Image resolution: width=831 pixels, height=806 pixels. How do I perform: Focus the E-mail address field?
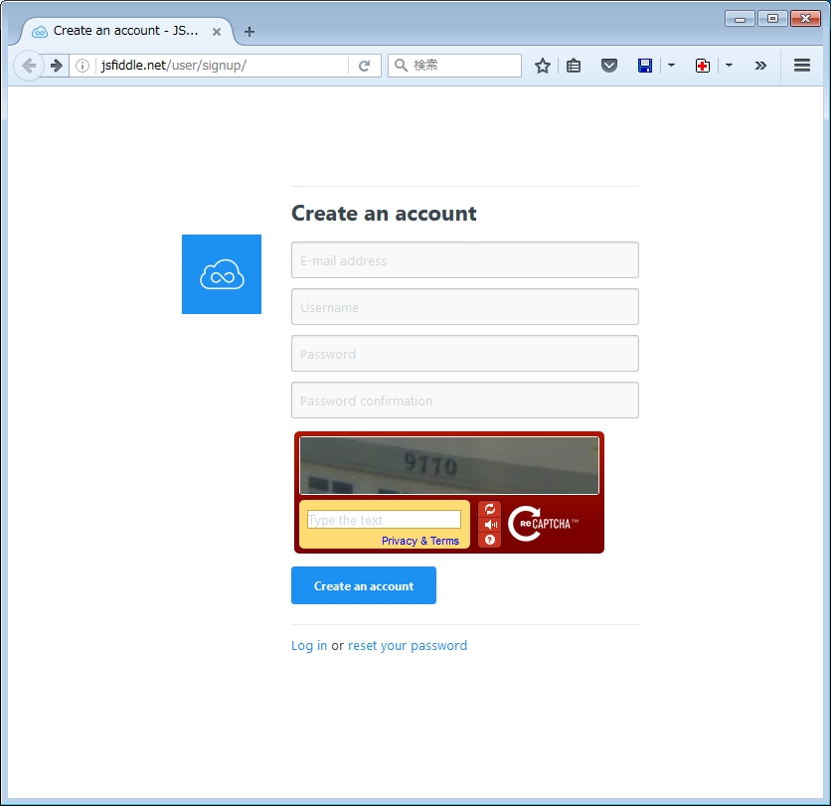click(464, 260)
